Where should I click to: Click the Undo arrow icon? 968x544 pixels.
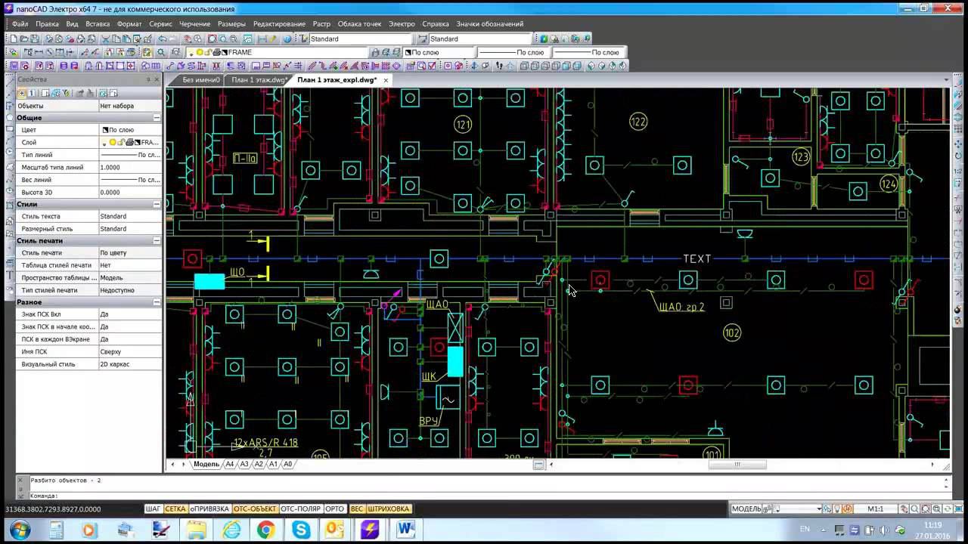click(163, 39)
